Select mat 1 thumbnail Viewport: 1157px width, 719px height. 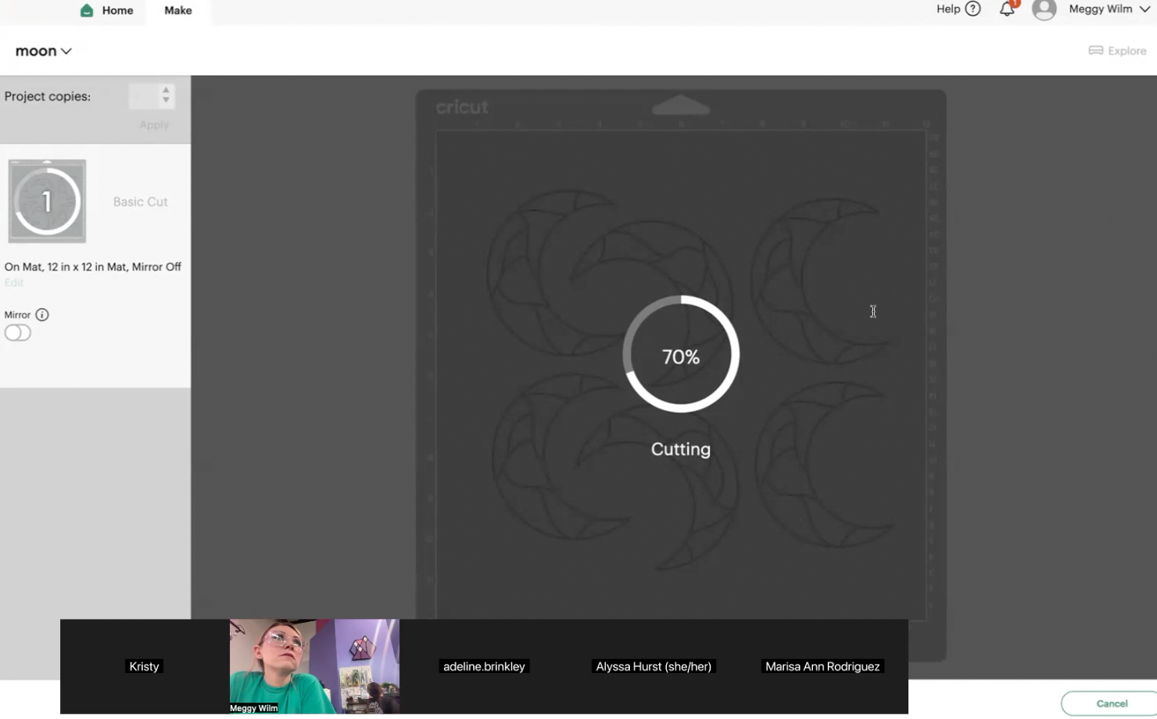coord(47,202)
